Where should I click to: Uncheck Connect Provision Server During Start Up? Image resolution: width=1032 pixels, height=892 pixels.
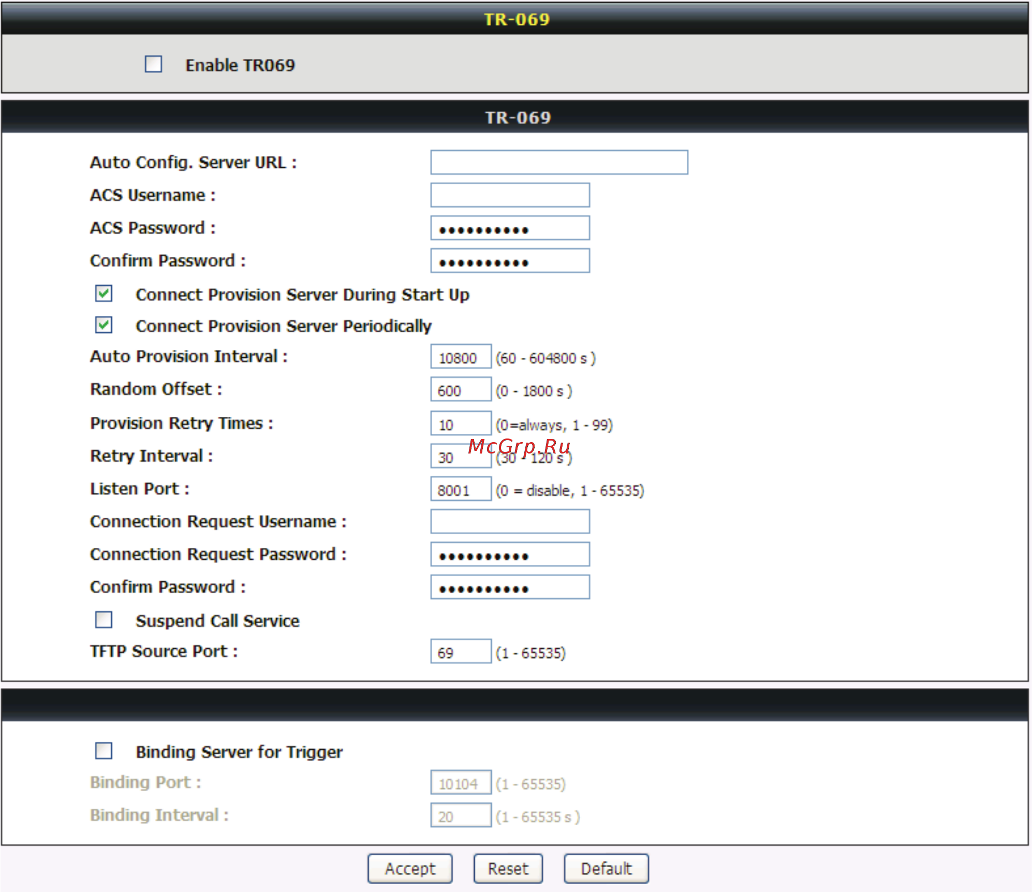pyautogui.click(x=104, y=294)
